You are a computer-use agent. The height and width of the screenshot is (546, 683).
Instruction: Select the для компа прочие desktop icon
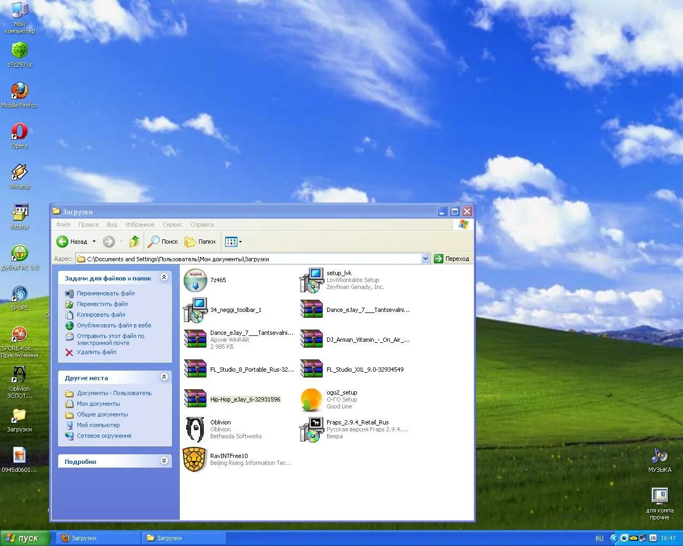coord(660,503)
